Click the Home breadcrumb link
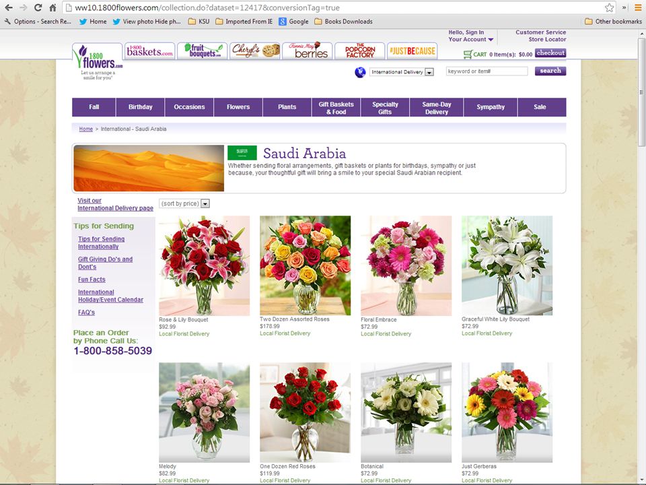 tap(85, 129)
